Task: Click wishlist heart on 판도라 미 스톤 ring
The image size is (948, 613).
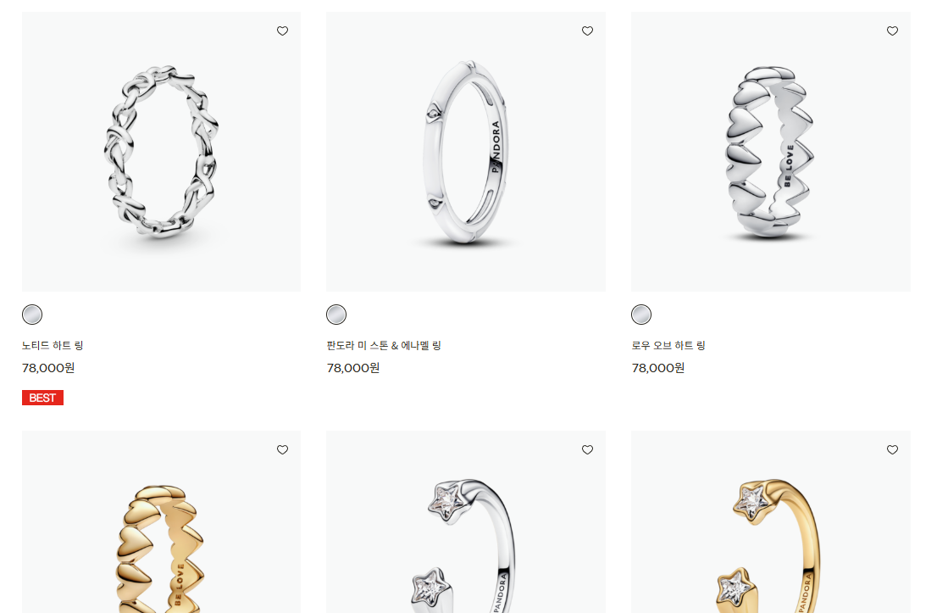Action: pos(587,31)
